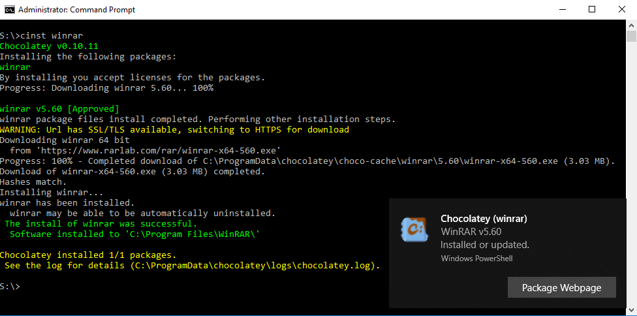Viewport: 637px width, 316px height.
Task: Click the scrollbar up arrow
Action: (x=631, y=24)
